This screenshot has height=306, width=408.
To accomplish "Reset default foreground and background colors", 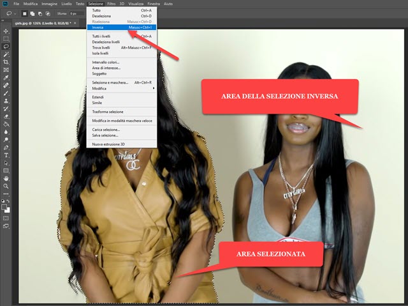I will 3,201.
